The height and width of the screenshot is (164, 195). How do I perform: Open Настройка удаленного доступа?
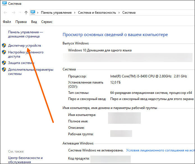point(26,54)
